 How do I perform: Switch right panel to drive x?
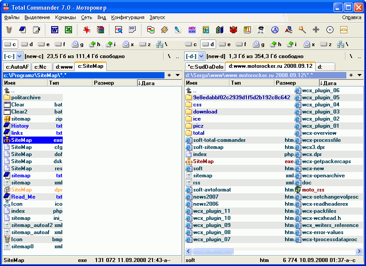click(310, 44)
